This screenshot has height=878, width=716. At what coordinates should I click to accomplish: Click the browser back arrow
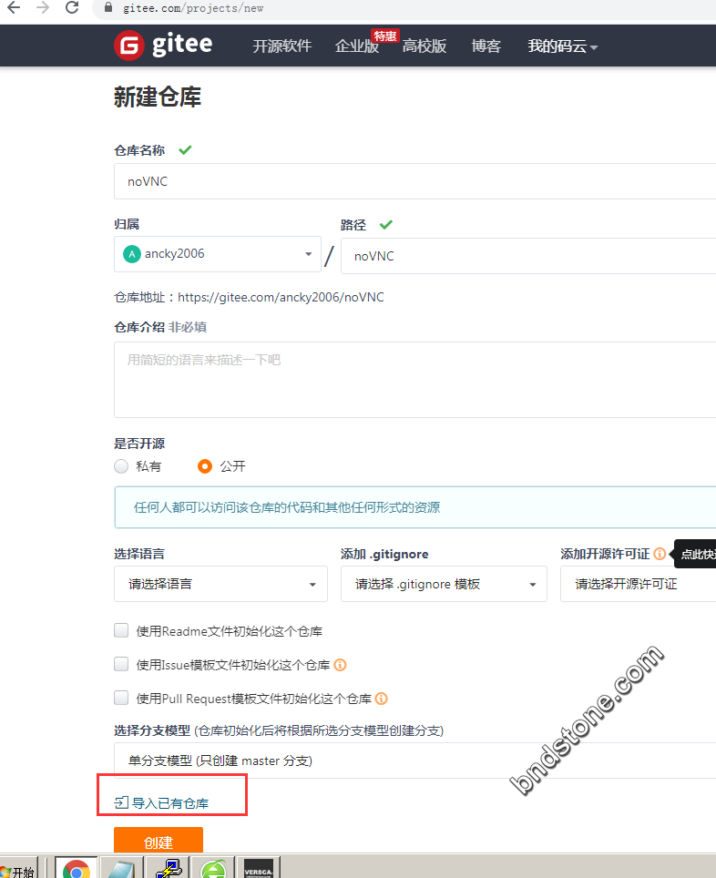(14, 8)
